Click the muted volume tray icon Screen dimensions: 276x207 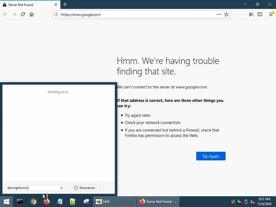coord(252,202)
